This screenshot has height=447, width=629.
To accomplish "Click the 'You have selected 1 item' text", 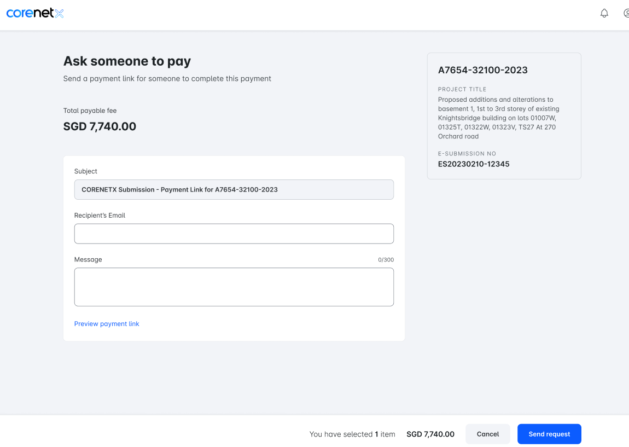I will pos(352,434).
